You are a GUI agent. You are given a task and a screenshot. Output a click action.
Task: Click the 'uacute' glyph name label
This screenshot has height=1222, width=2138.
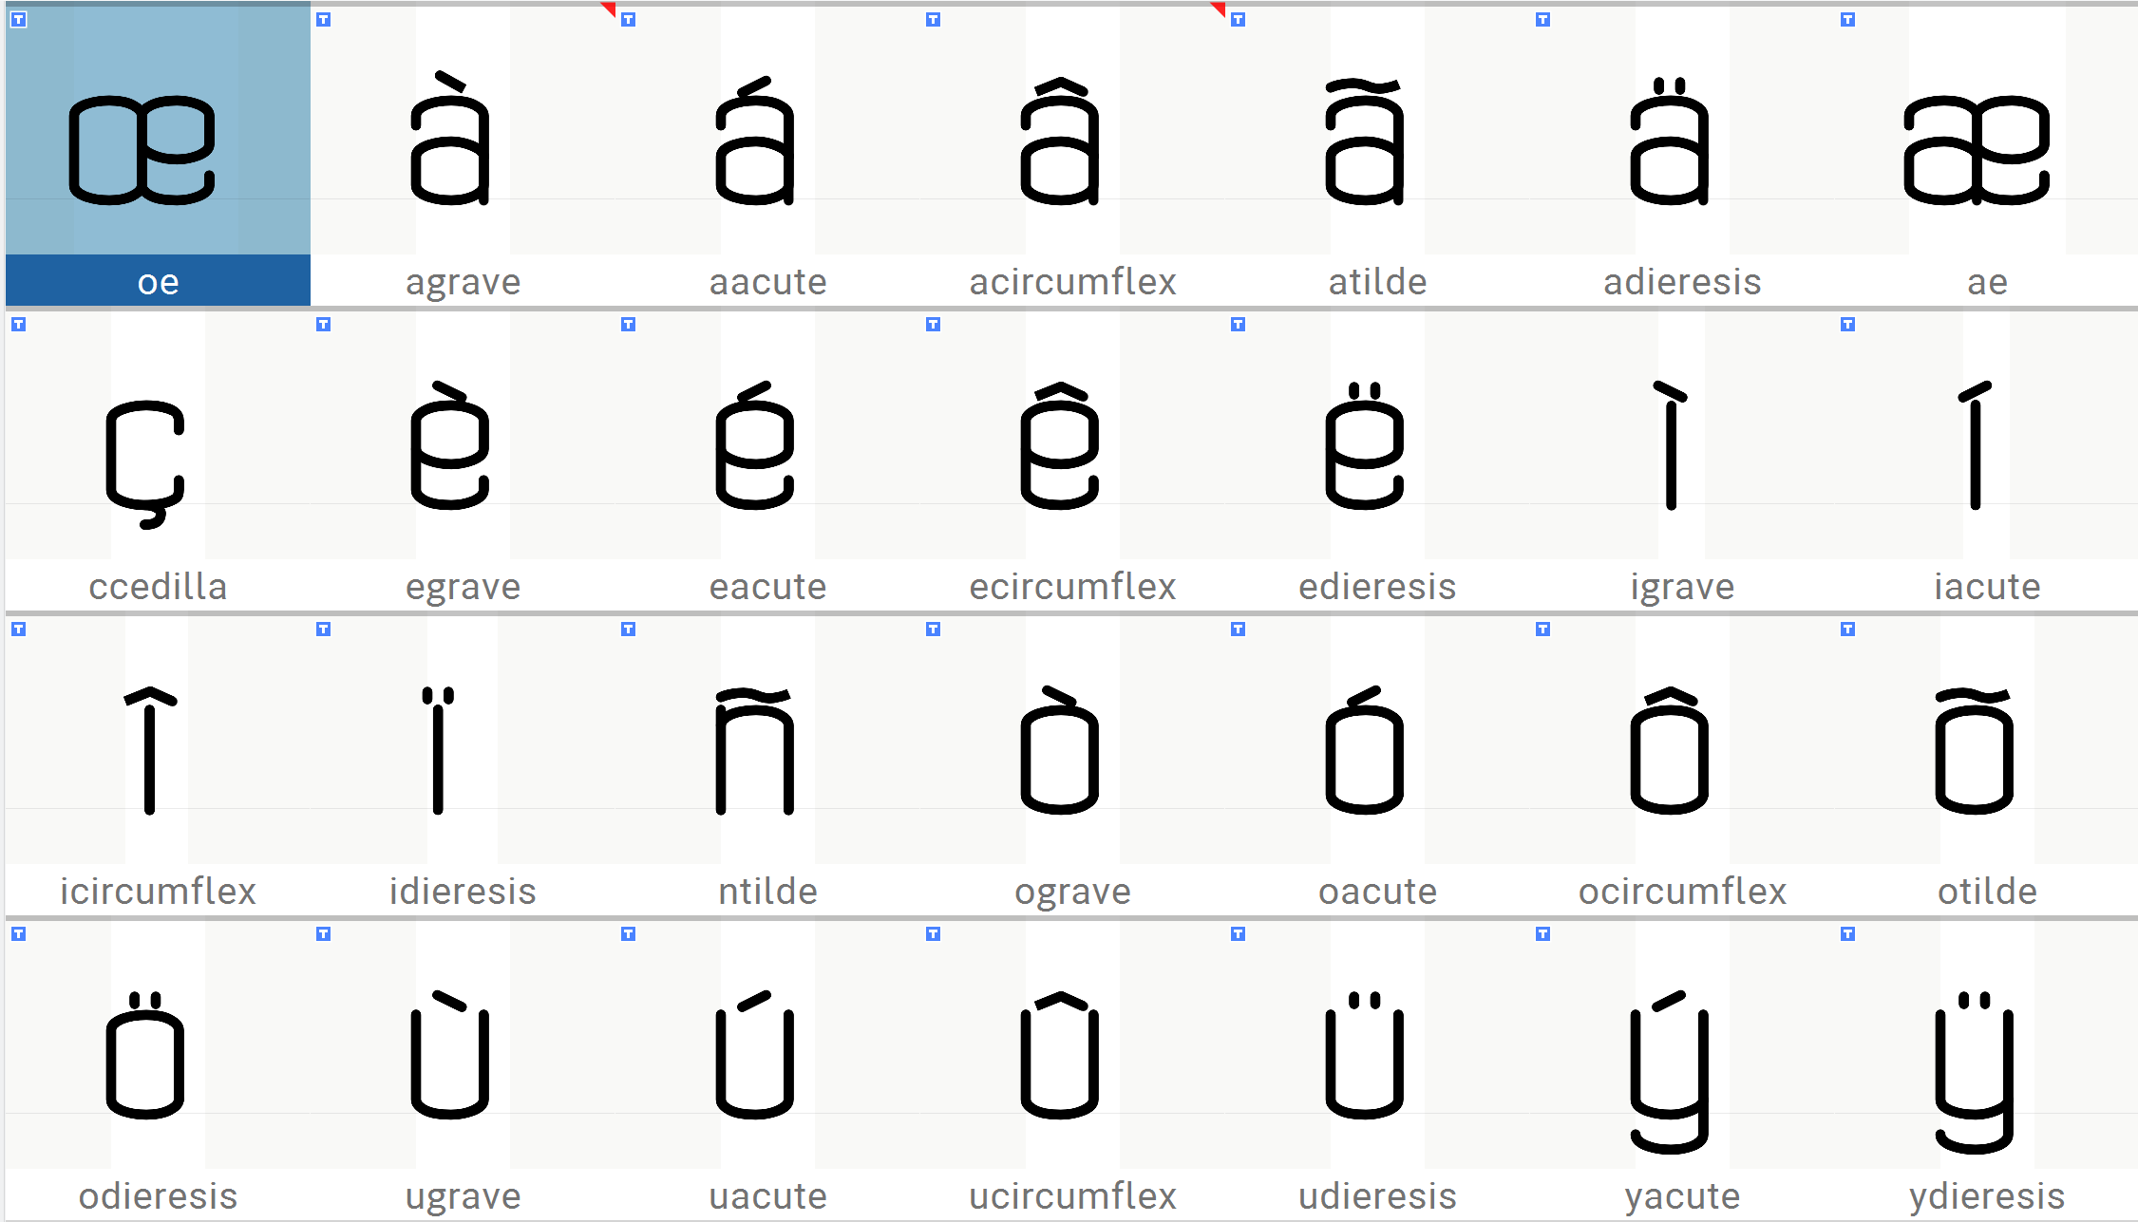[x=768, y=1196]
